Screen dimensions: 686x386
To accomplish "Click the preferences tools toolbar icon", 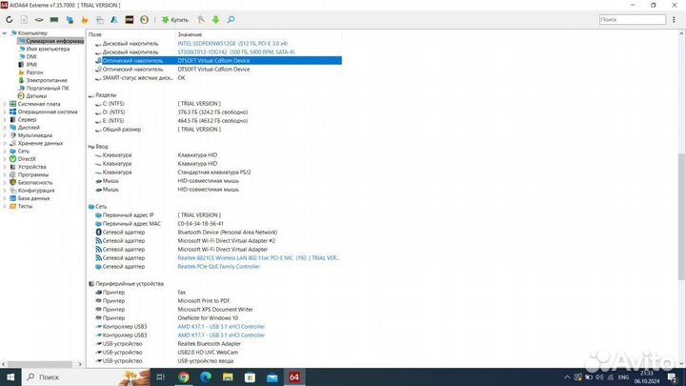I will [x=201, y=20].
